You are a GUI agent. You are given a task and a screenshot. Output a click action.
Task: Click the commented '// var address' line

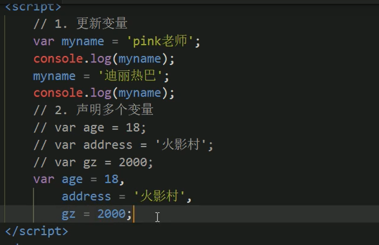[123, 144]
